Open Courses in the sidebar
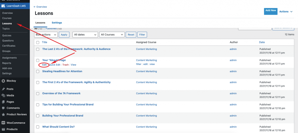Viewport: 298px width, 133px height. coord(7,18)
